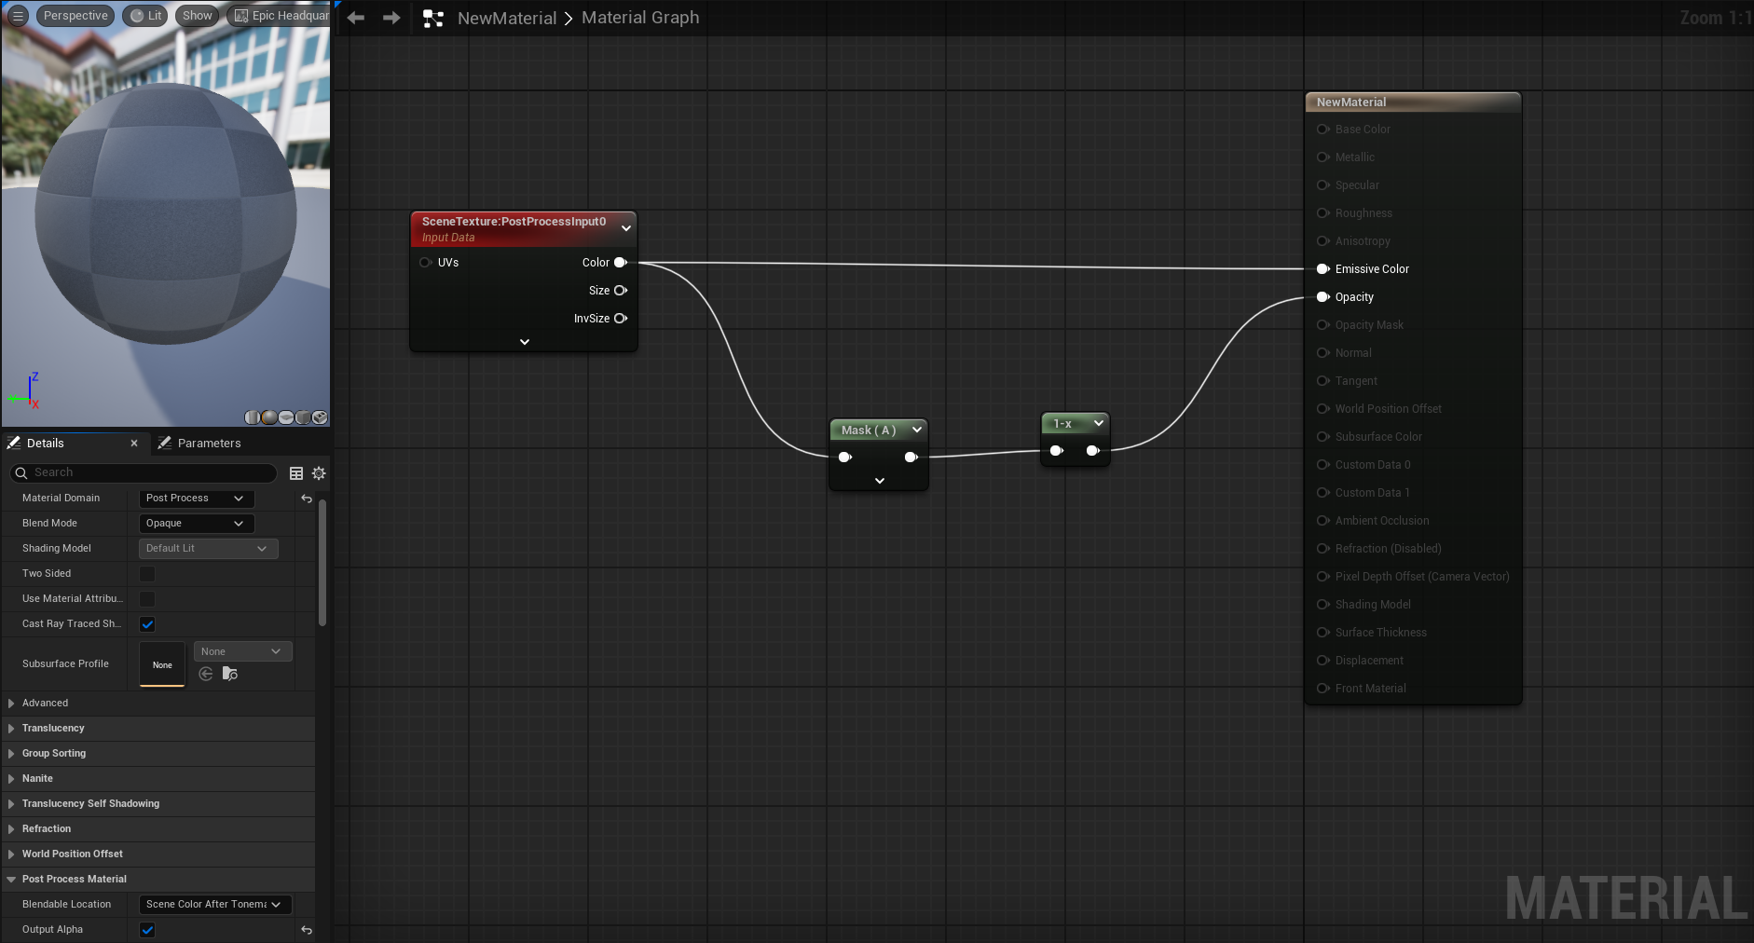Reset Material Domain to default value
1754x943 pixels.
coord(307,499)
